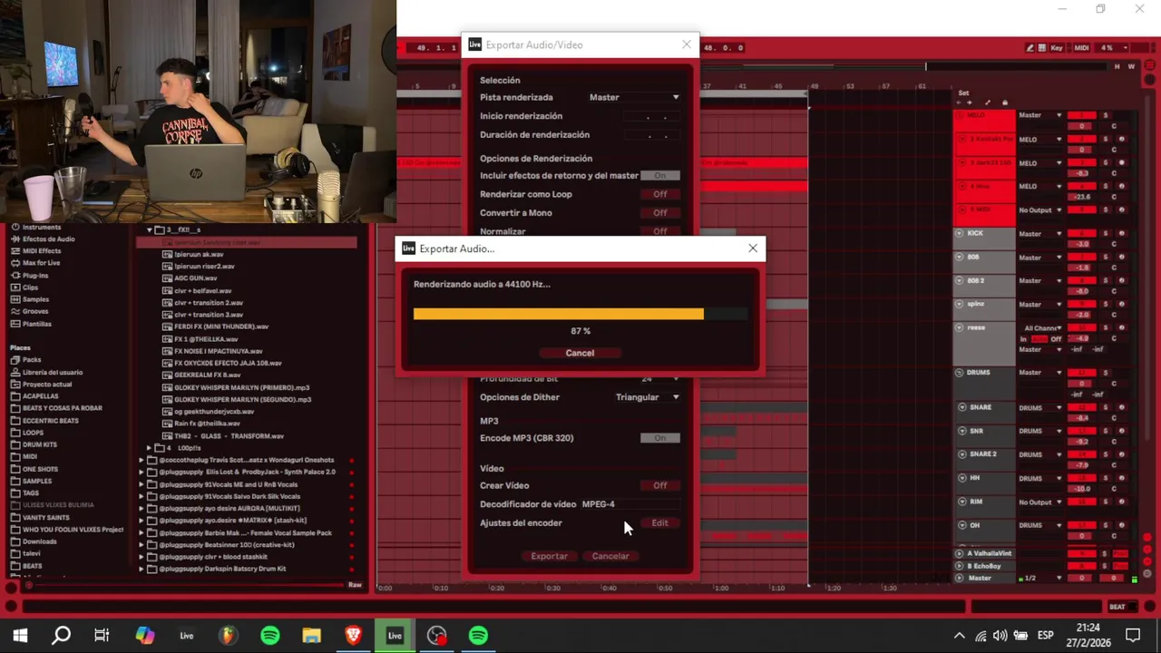Toggle Convertir a Mono switch
1161x653 pixels.
pos(659,213)
